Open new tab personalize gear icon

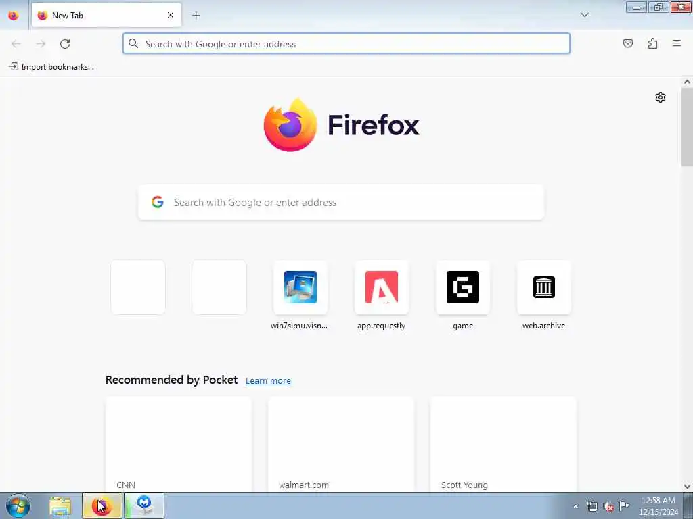[661, 97]
